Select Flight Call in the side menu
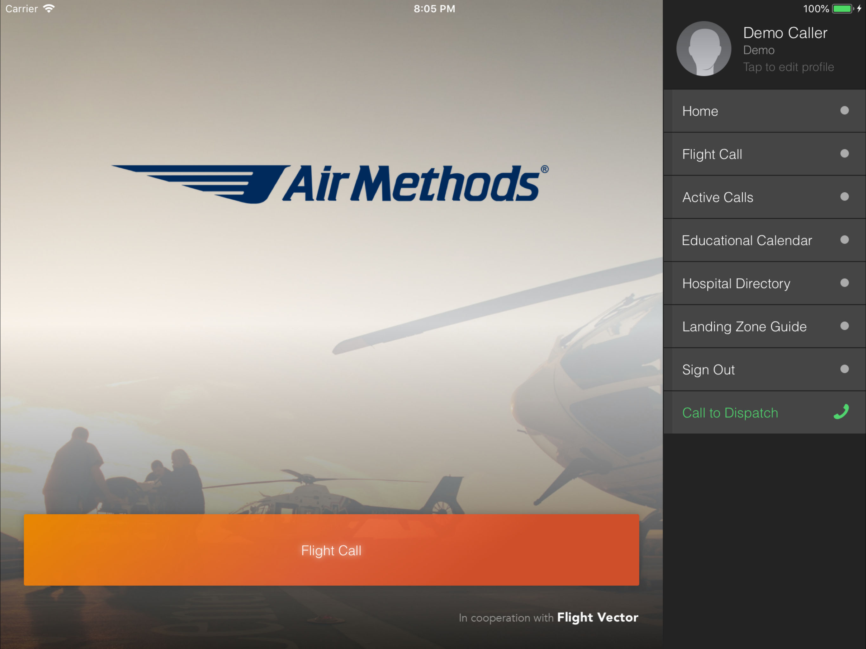This screenshot has width=866, height=649. [712, 154]
